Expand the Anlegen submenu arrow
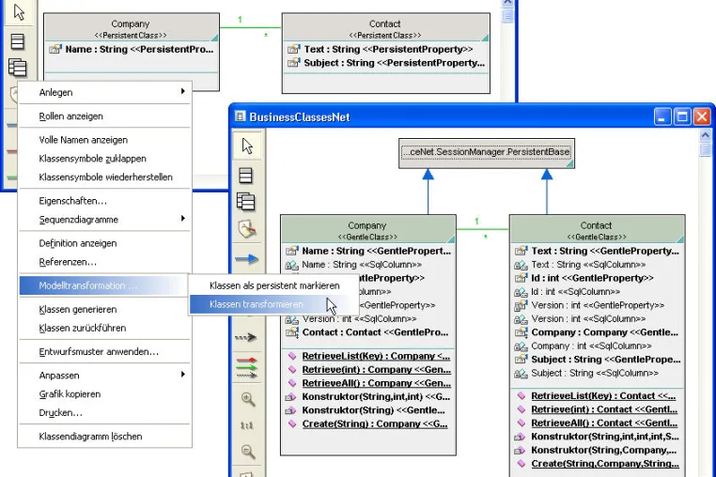 click(182, 91)
